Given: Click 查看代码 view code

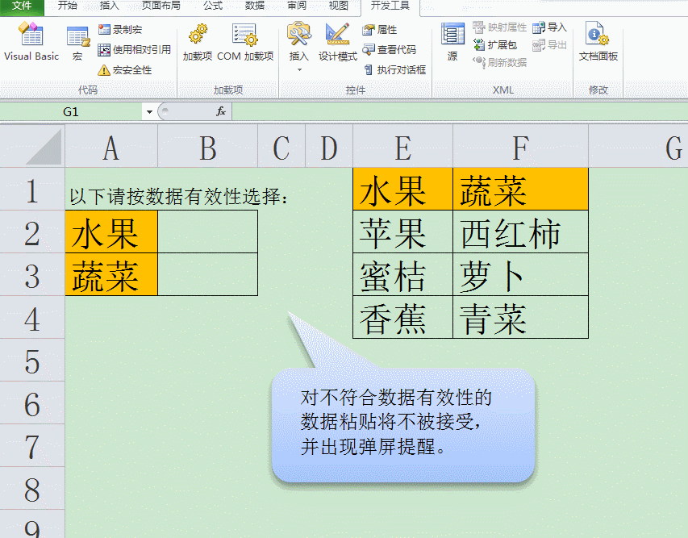Looking at the screenshot, I should (x=390, y=49).
